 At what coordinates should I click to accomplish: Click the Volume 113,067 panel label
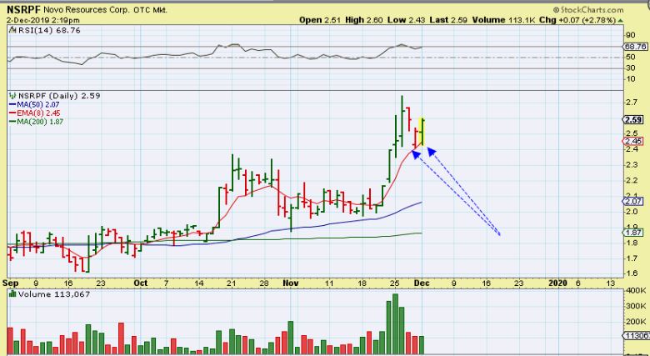click(54, 294)
